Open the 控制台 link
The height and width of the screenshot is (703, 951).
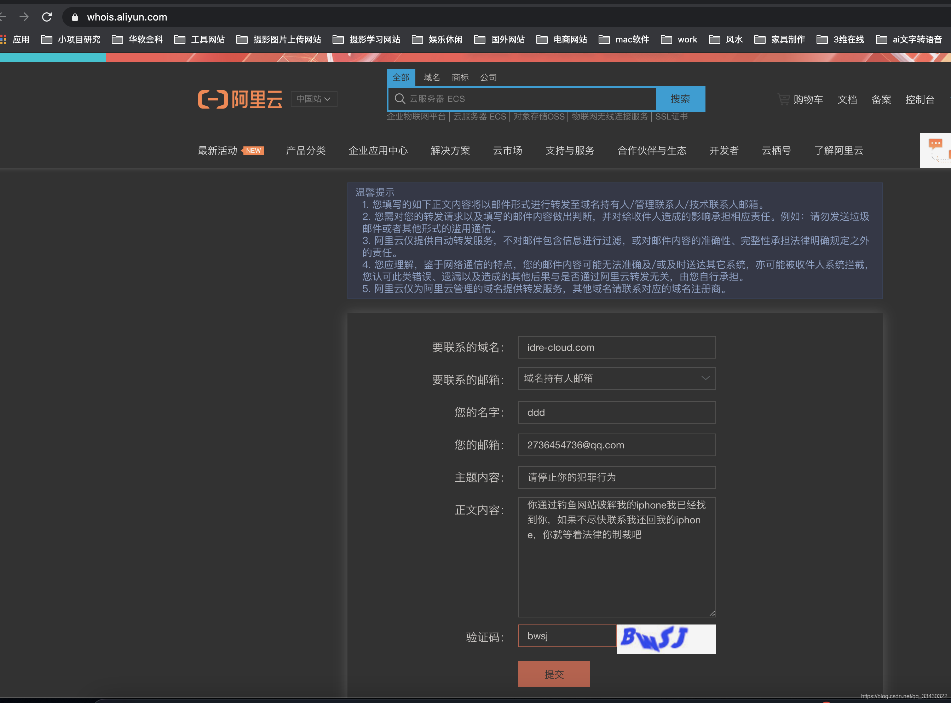click(920, 100)
